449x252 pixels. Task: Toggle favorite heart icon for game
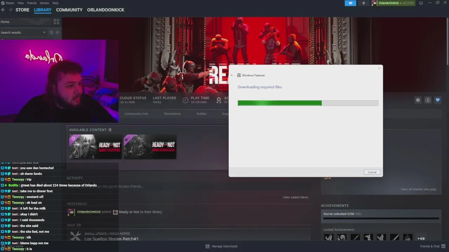click(437, 100)
